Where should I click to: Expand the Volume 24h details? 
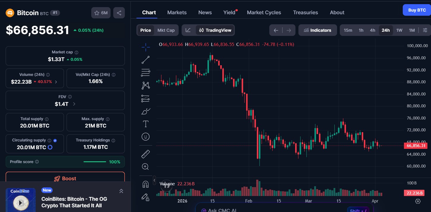coord(56,82)
